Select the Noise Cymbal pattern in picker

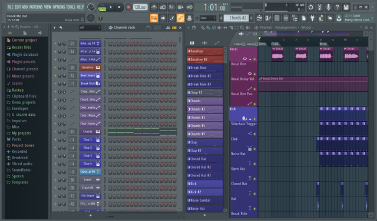tap(204, 200)
